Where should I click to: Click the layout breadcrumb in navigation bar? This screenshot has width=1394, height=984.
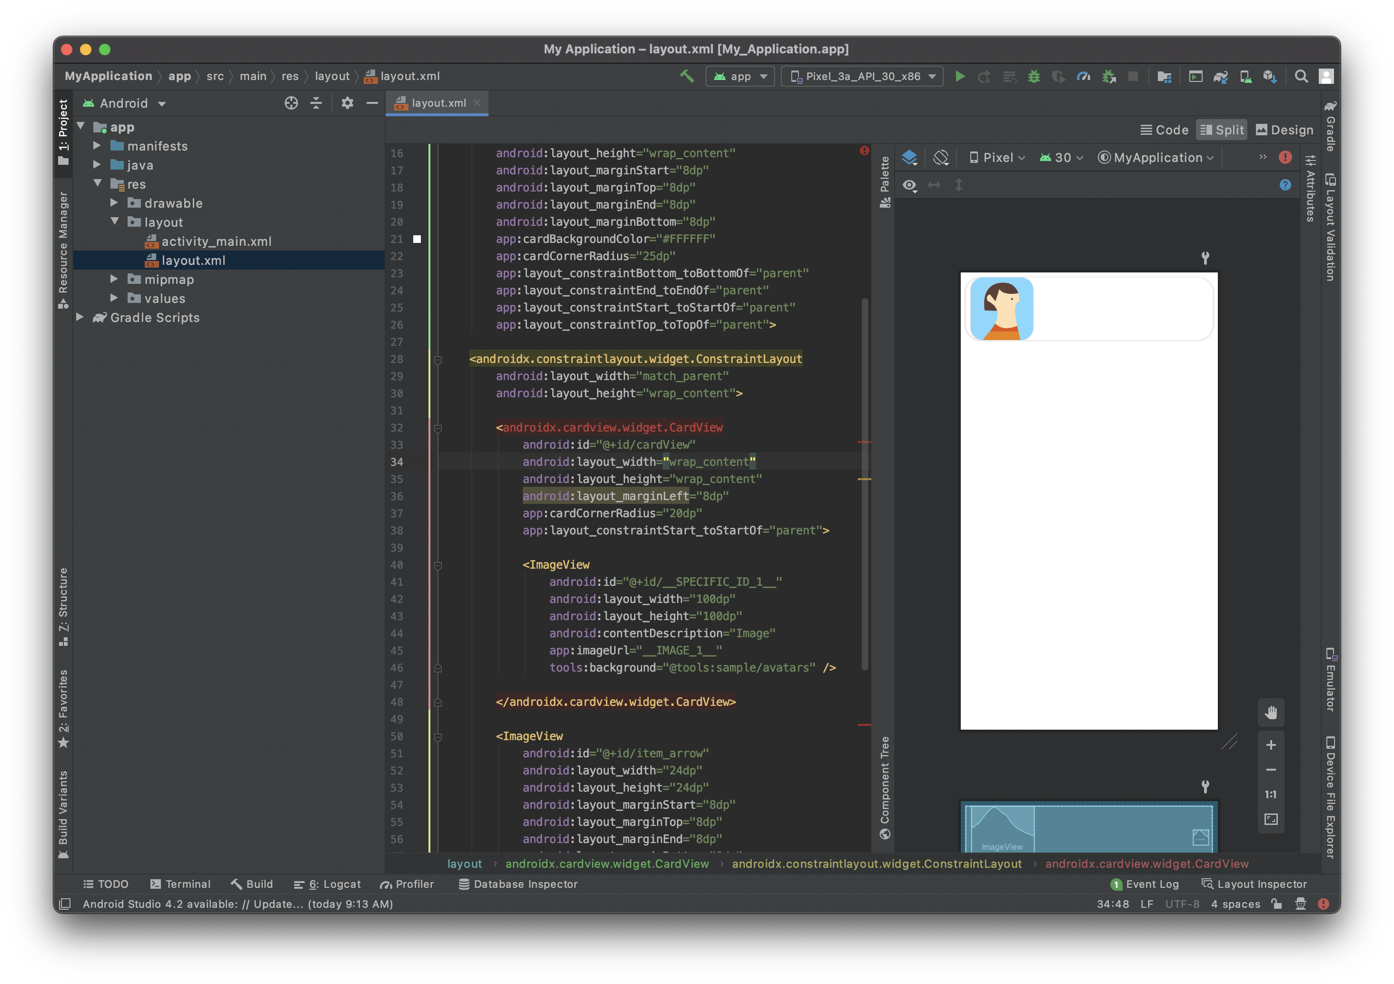pos(332,76)
